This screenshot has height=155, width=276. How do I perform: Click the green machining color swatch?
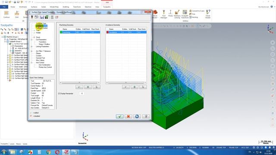pyautogui.click(x=61, y=32)
